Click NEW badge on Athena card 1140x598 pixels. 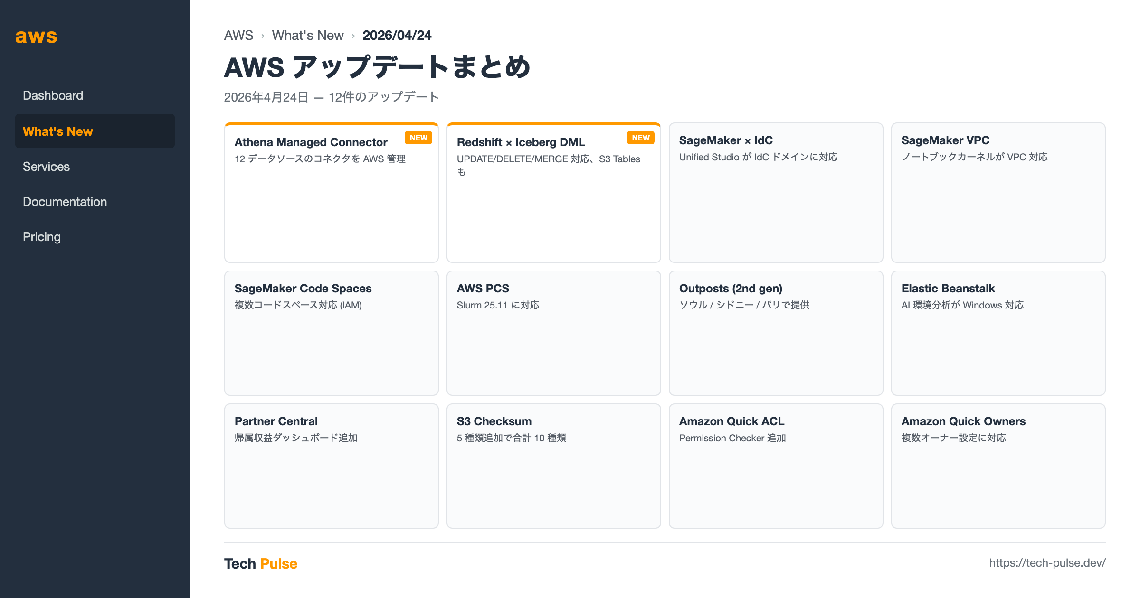[418, 138]
